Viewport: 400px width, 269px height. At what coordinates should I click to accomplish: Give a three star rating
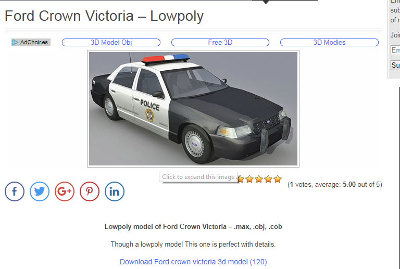tap(259, 180)
